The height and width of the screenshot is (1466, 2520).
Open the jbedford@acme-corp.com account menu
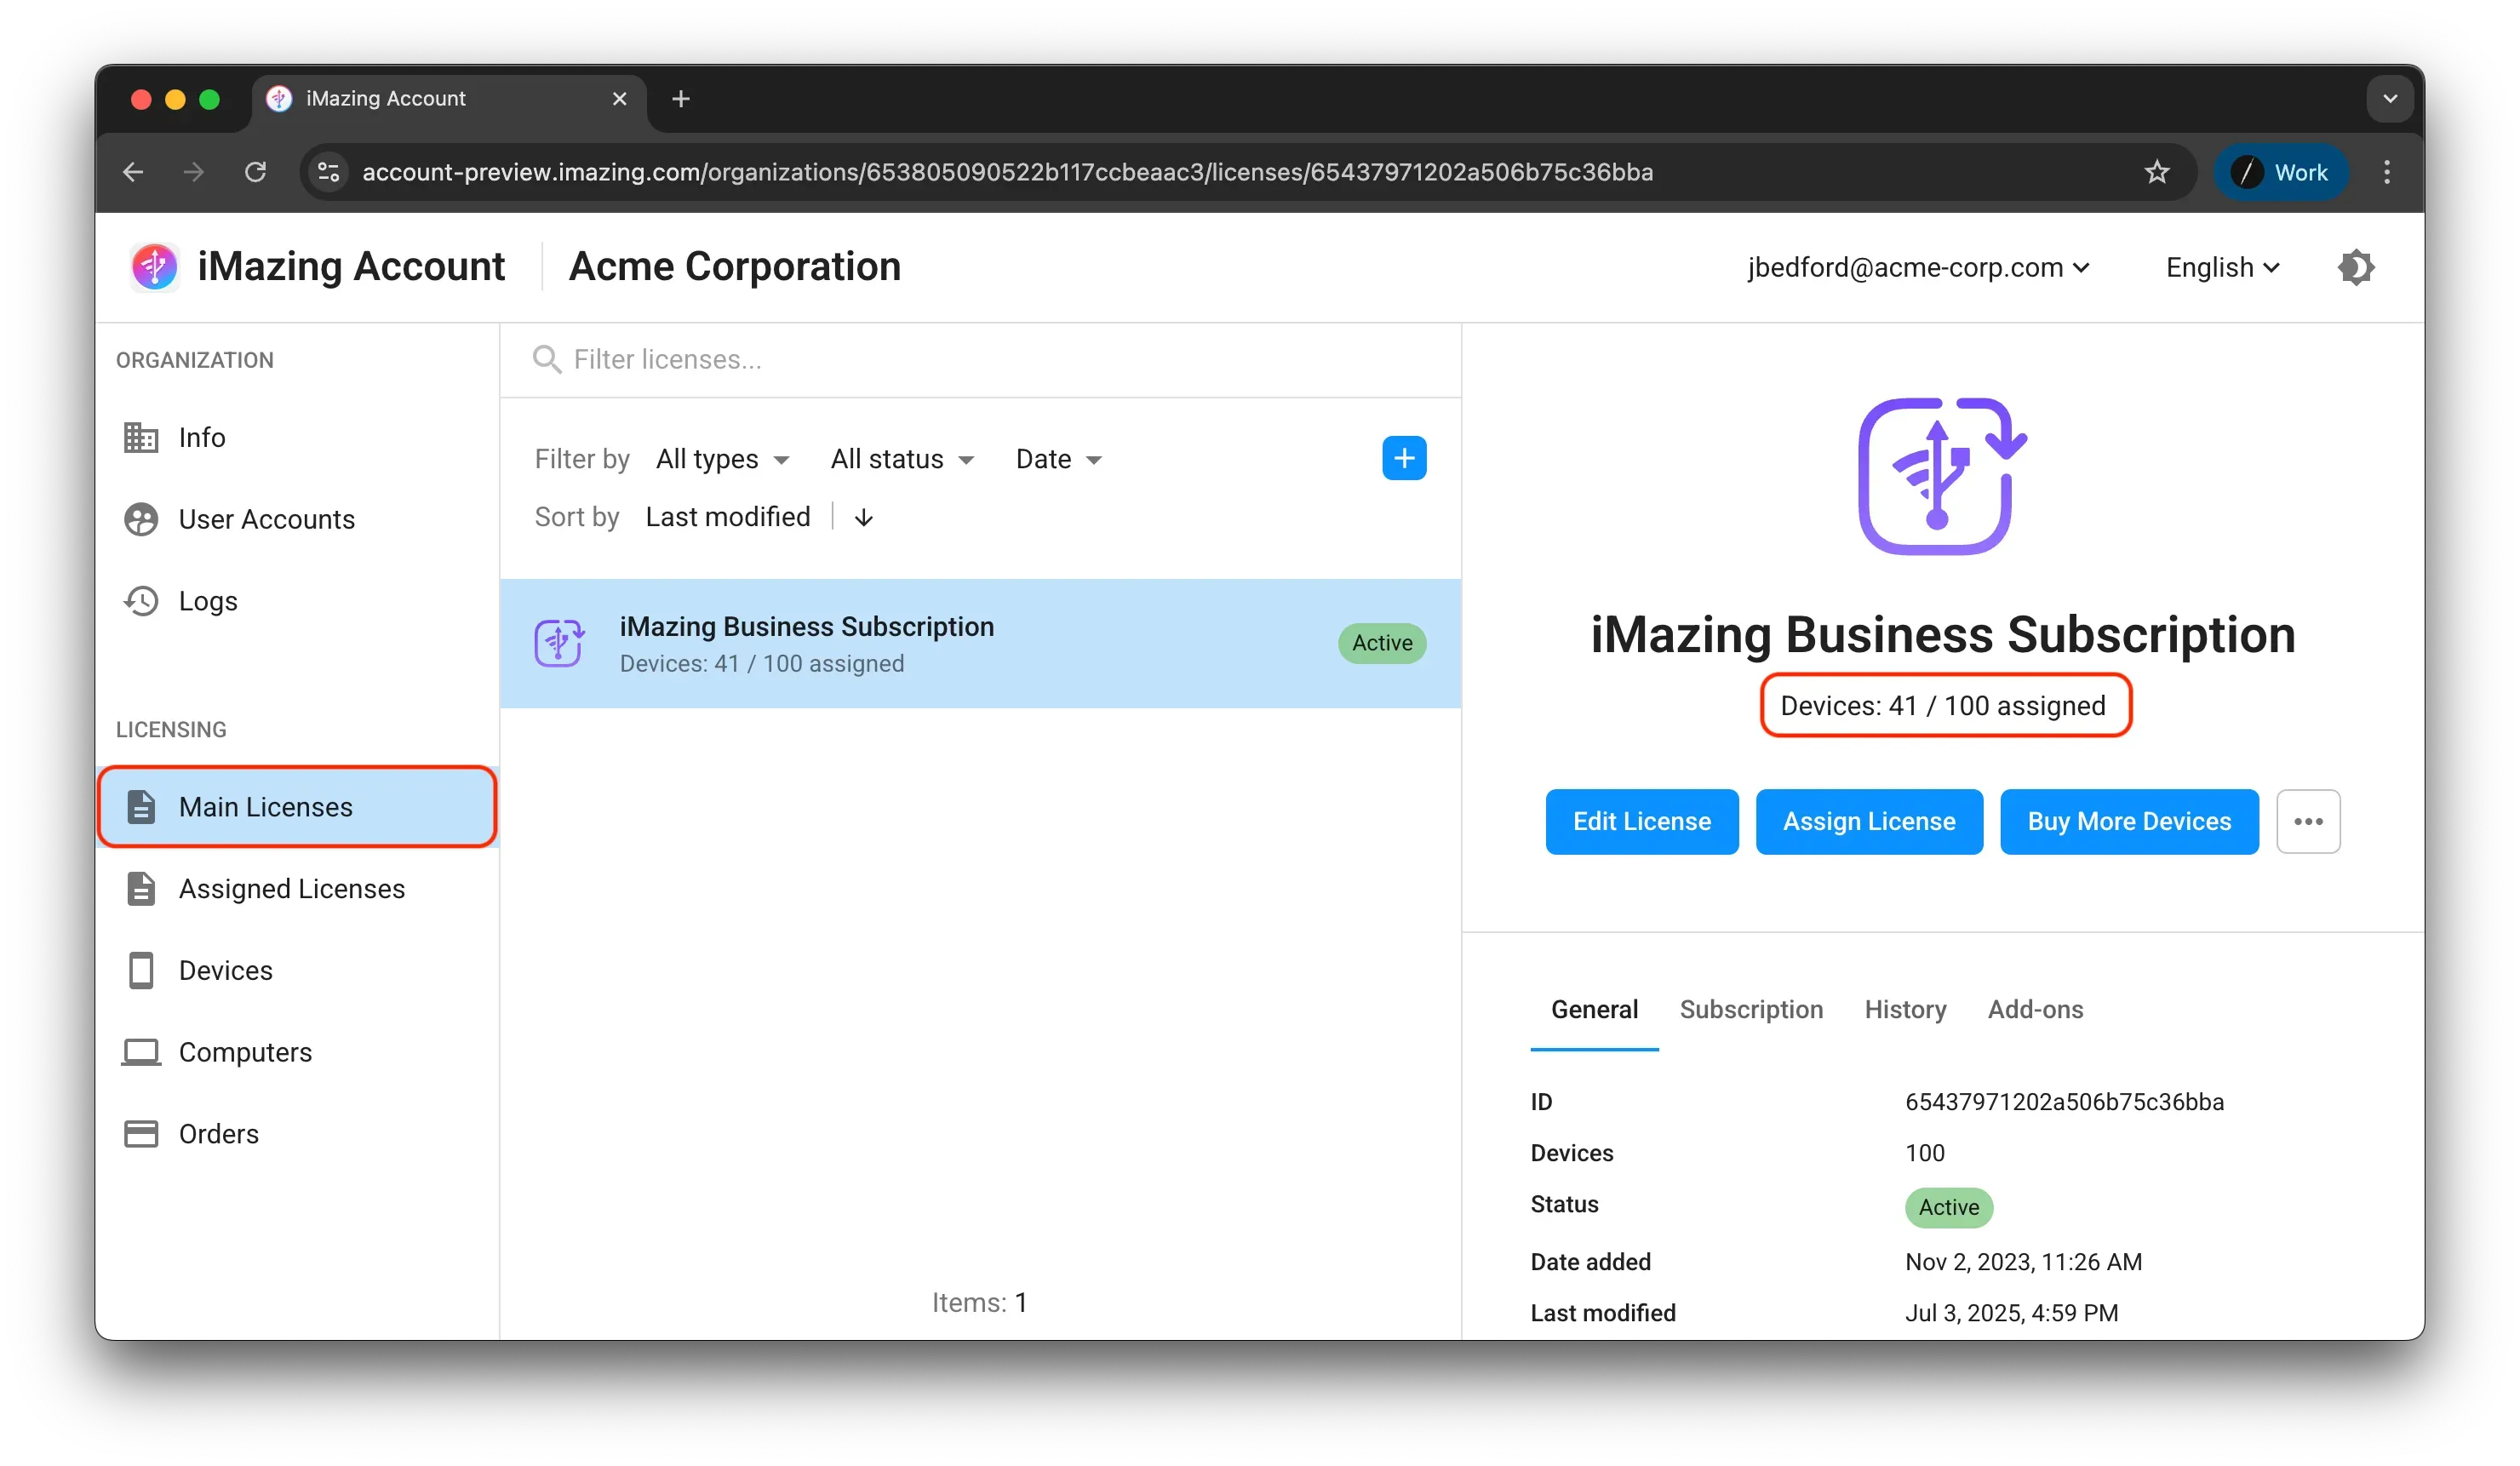[1917, 267]
